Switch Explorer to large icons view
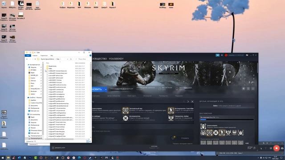Image resolution: width=285 pixels, height=160 pixels. [90, 141]
